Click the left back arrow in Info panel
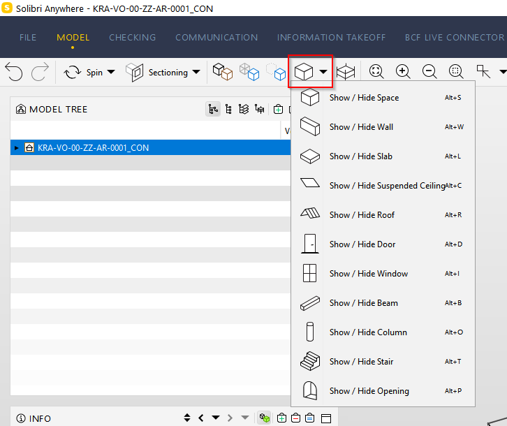 pyautogui.click(x=201, y=418)
